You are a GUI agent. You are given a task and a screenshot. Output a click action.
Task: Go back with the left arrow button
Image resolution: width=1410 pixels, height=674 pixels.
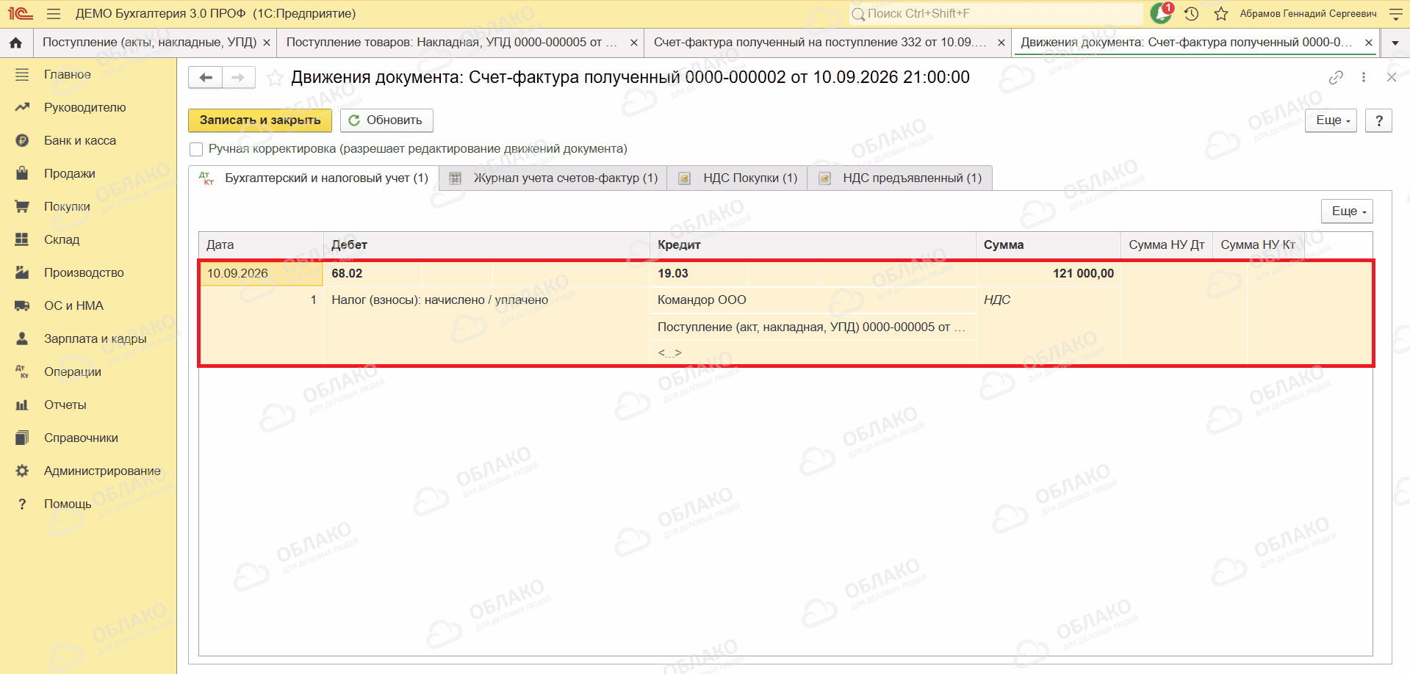click(206, 77)
